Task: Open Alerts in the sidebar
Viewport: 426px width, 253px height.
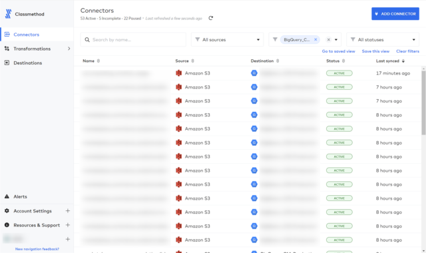Action: tap(20, 196)
